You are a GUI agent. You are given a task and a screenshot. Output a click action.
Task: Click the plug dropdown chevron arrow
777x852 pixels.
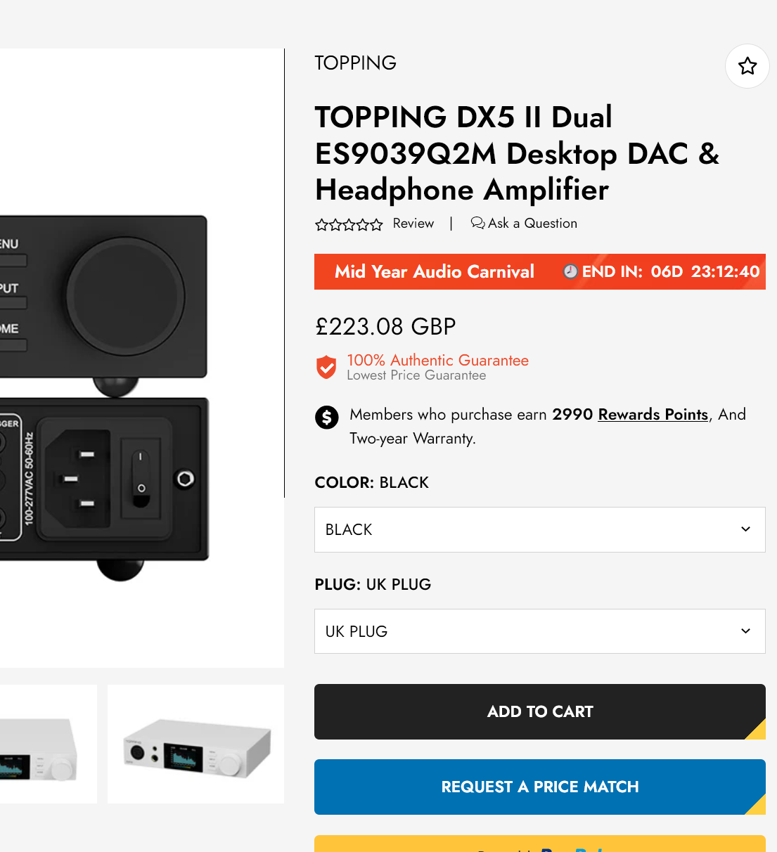745,631
